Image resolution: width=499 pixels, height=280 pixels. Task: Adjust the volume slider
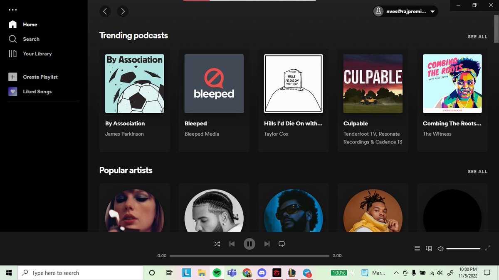[x=463, y=249]
